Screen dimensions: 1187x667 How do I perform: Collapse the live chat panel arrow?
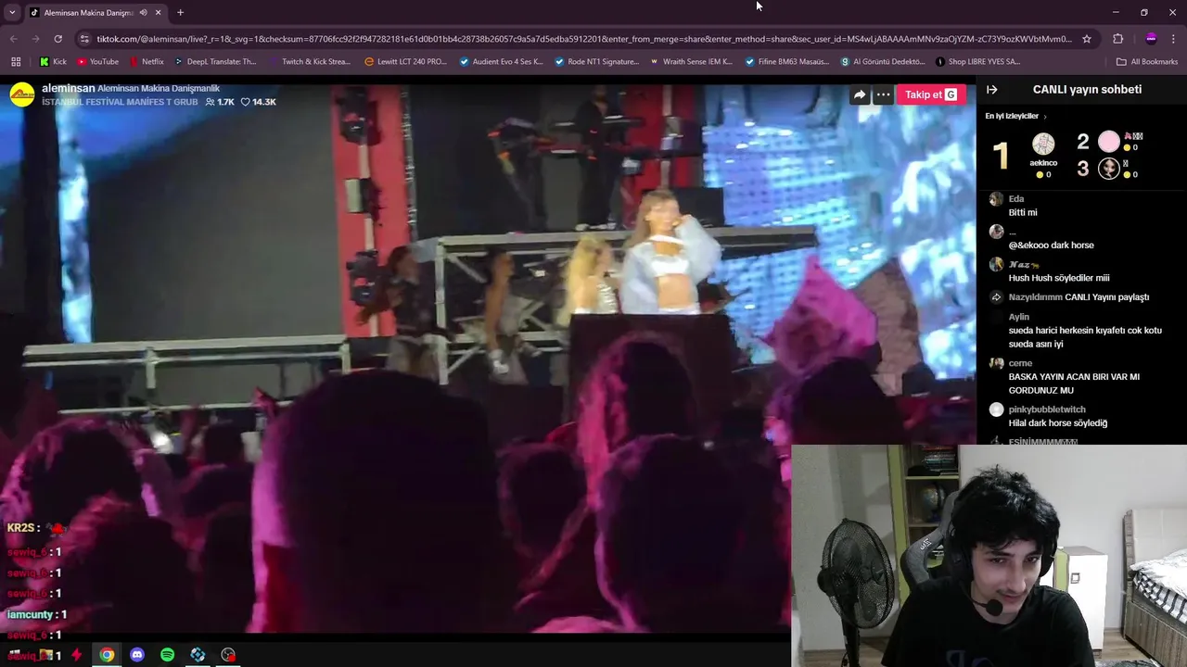tap(991, 90)
